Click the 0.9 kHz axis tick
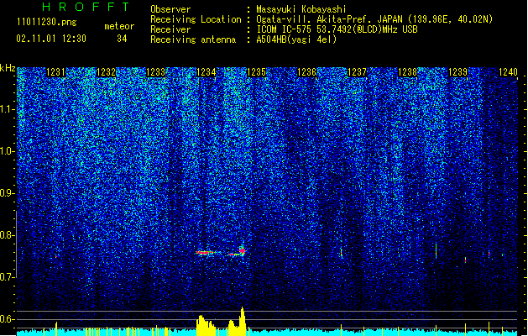528x336 pixels. (8, 193)
